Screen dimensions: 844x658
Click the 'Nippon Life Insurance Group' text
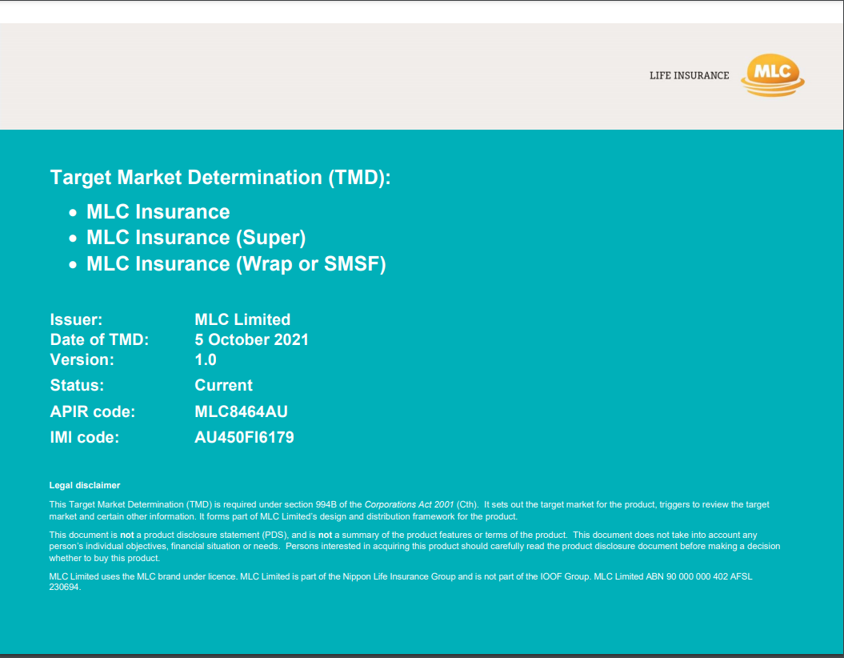(399, 576)
